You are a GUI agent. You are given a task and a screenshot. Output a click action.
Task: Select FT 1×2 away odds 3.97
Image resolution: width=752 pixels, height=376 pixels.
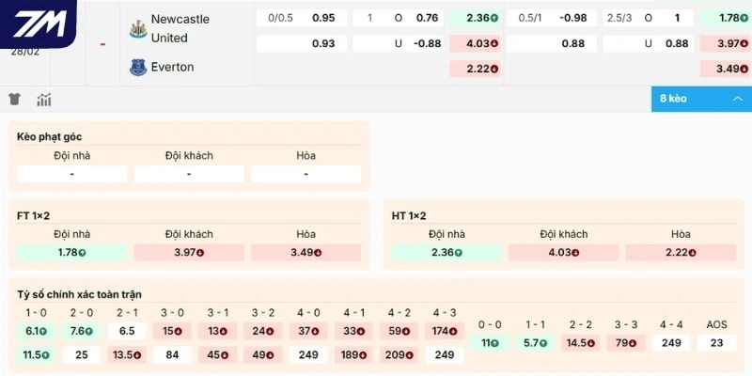(x=189, y=252)
